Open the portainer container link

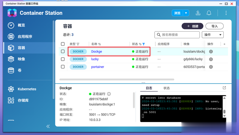click(97, 67)
